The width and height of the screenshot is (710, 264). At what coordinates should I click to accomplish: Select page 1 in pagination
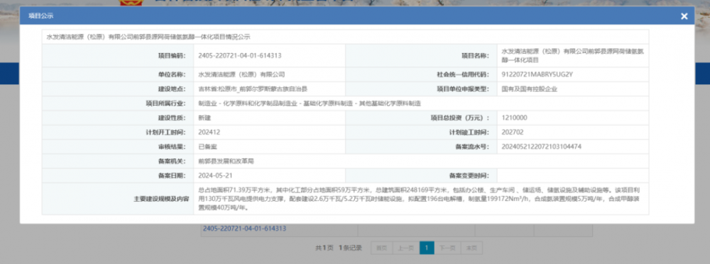point(427,248)
